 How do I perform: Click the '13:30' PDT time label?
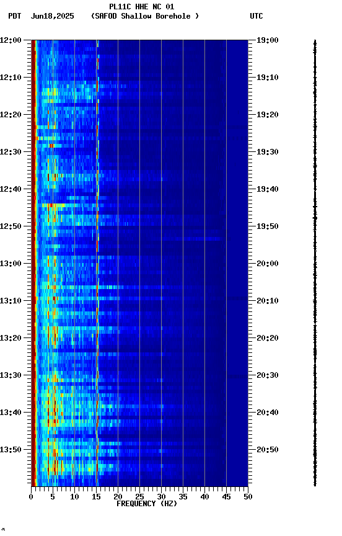coord(11,375)
